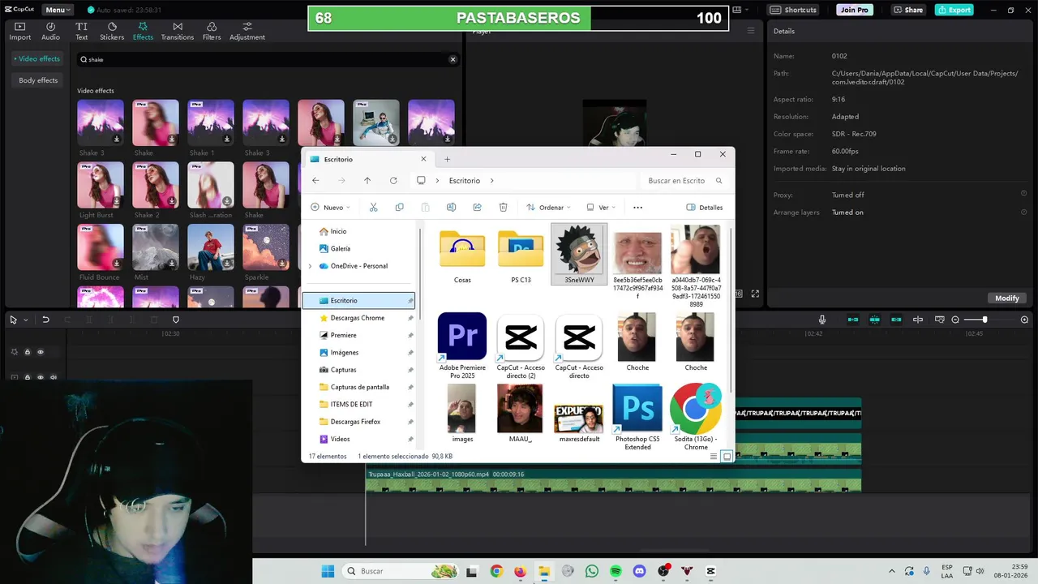Image resolution: width=1038 pixels, height=584 pixels.
Task: Expand the Nuevo dropdown in Explorer
Action: 330,207
